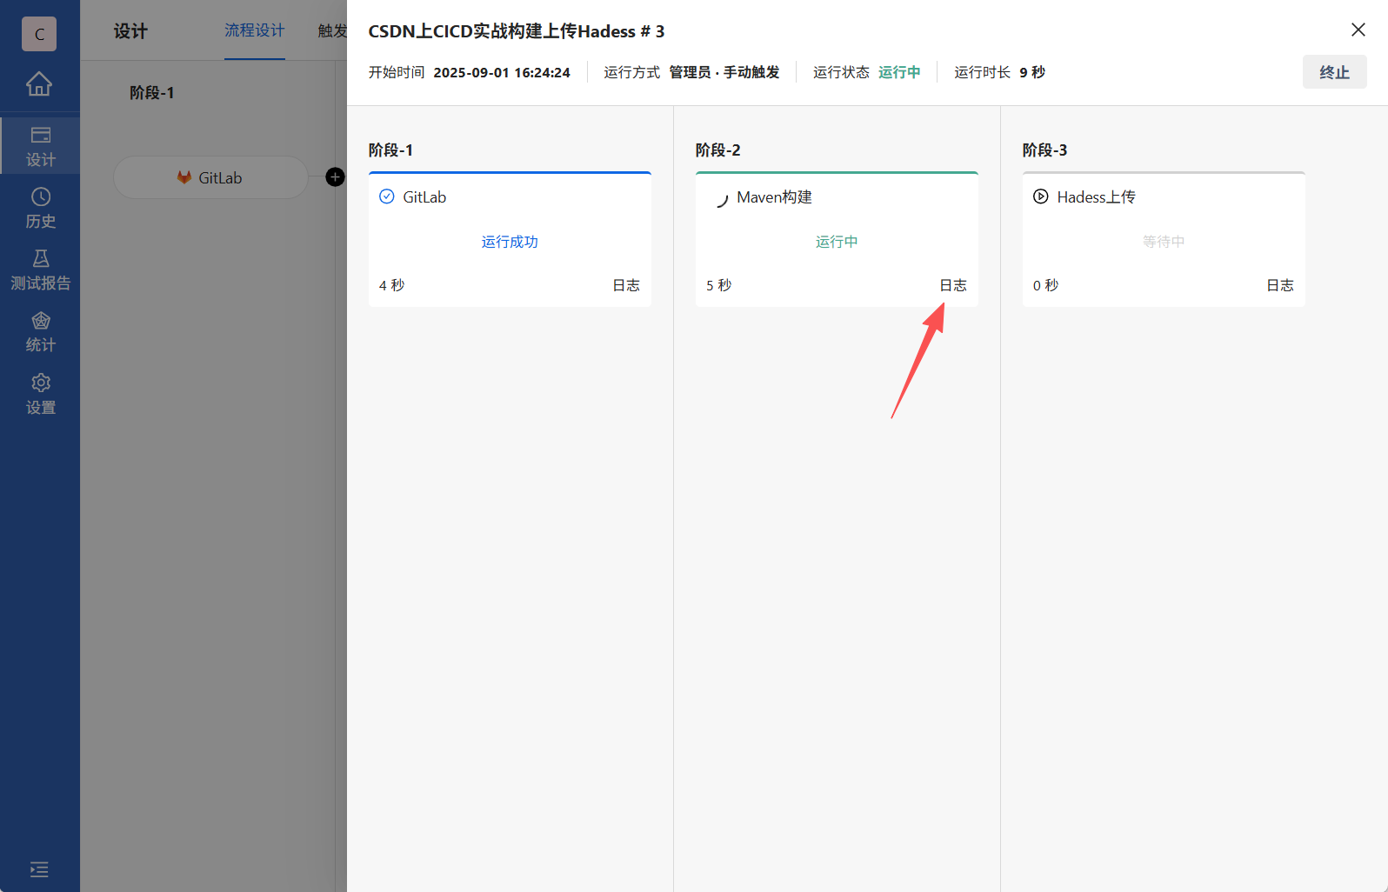The height and width of the screenshot is (892, 1388).
Task: Click the 管理员 · 手动触发 run mode text
Action: pos(724,72)
